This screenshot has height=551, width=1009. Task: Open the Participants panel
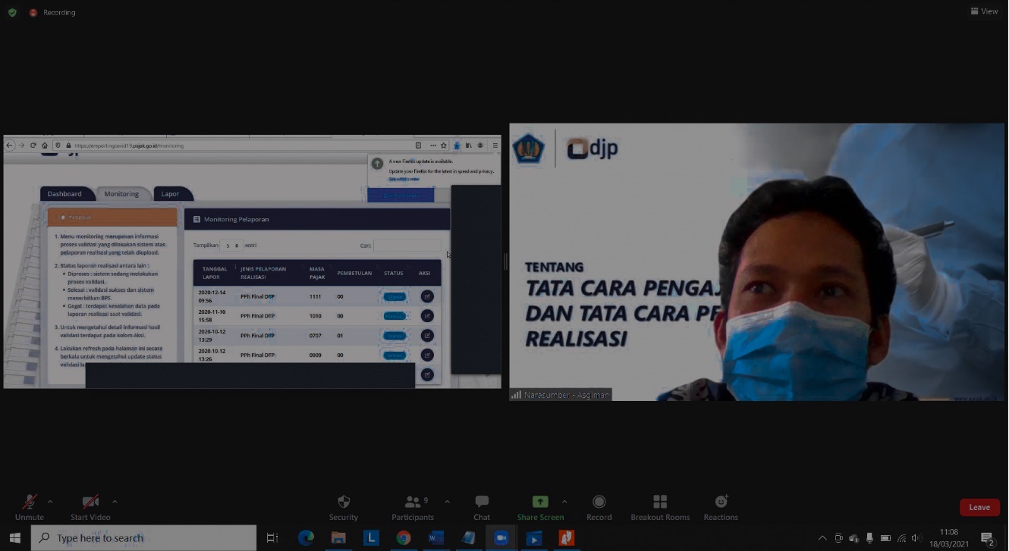tap(413, 507)
